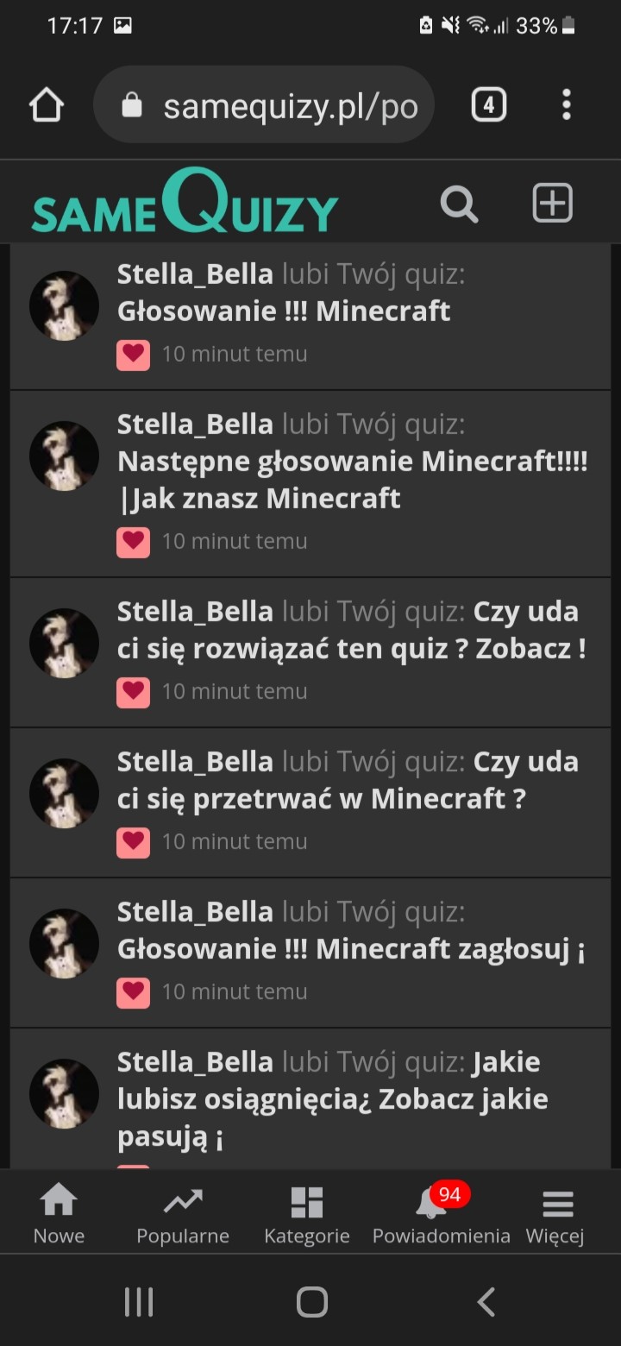Screen dimensions: 621x1346
Task: Tap the add new quiz plus icon
Action: 552,203
